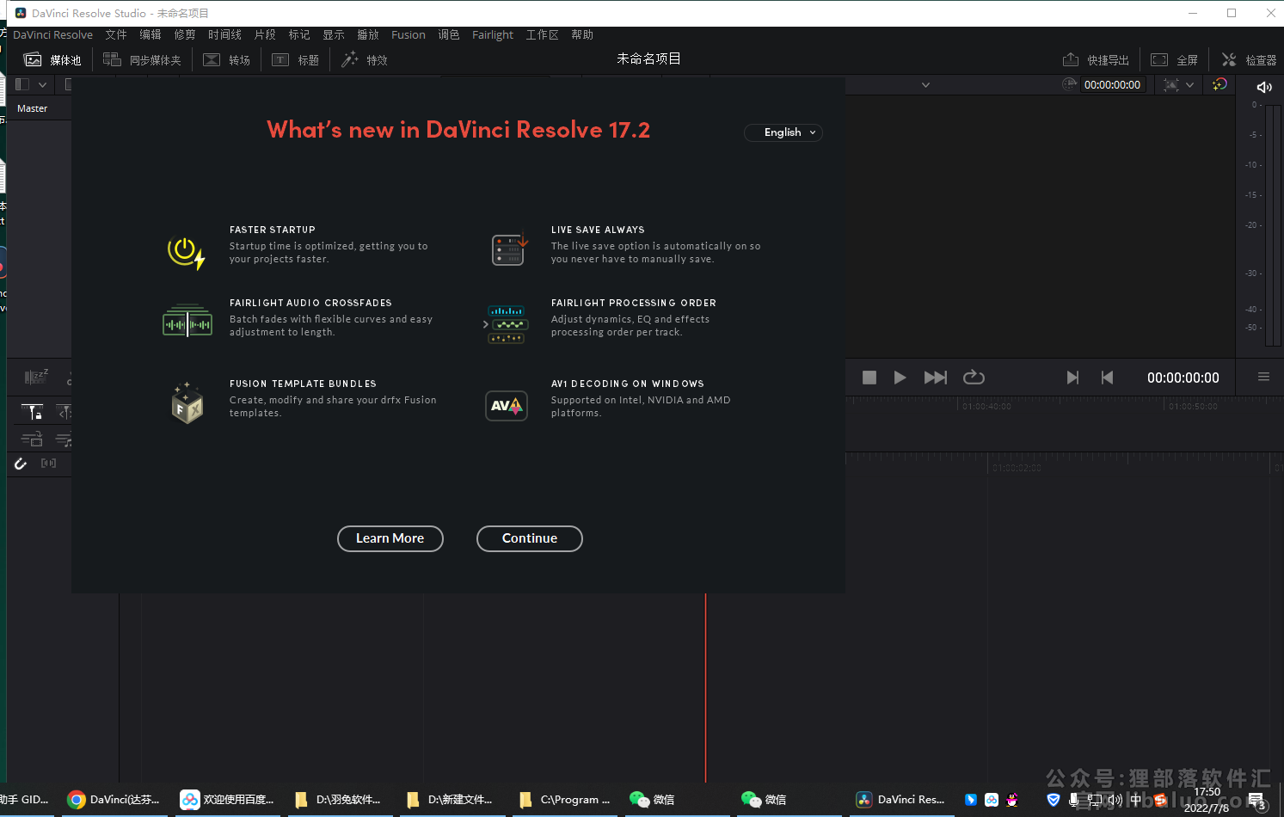
Task: Open the 时间线 Timeline menu
Action: pyautogui.click(x=224, y=34)
